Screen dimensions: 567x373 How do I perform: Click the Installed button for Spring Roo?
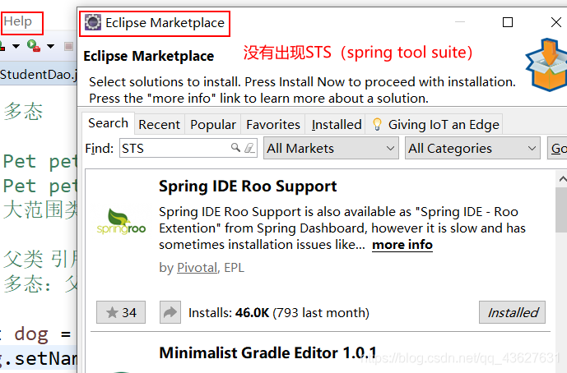512,312
